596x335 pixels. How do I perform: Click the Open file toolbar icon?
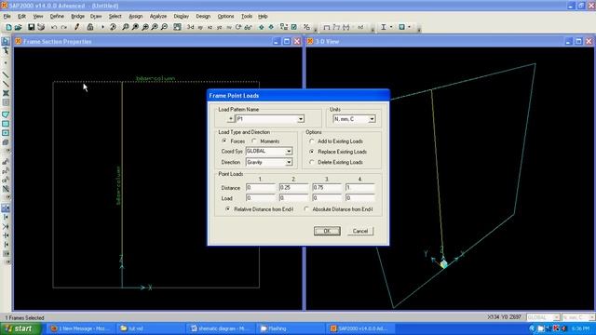18,27
